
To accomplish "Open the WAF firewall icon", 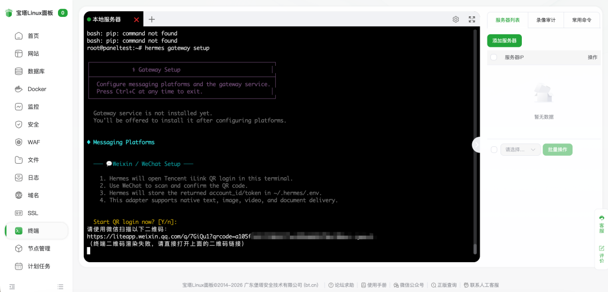I will pos(19,142).
